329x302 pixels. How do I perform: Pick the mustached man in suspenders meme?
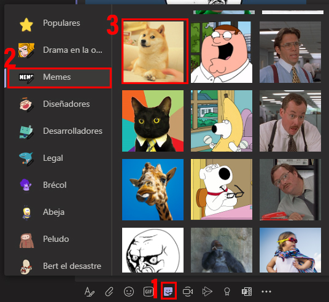[290, 121]
